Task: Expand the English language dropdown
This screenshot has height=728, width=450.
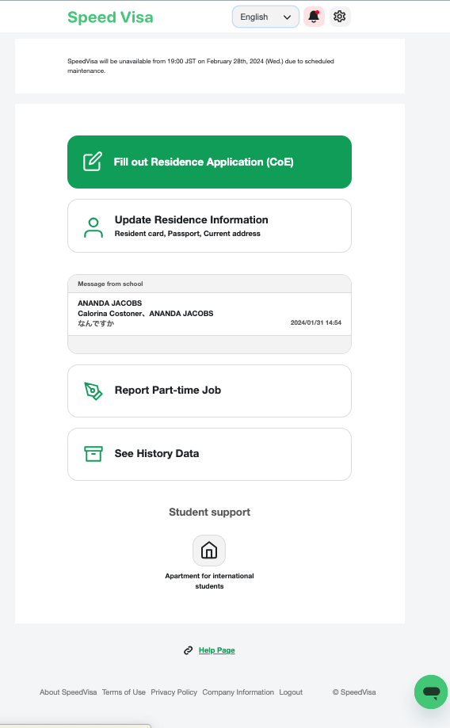Action: point(265,17)
